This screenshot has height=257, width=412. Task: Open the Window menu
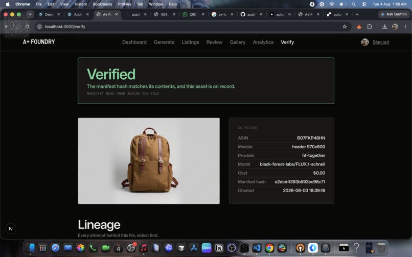(x=156, y=4)
